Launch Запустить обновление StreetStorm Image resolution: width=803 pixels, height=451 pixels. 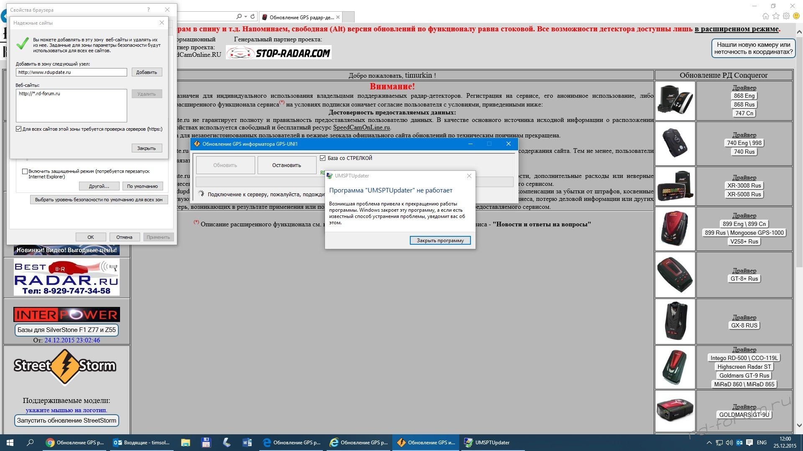coord(66,421)
